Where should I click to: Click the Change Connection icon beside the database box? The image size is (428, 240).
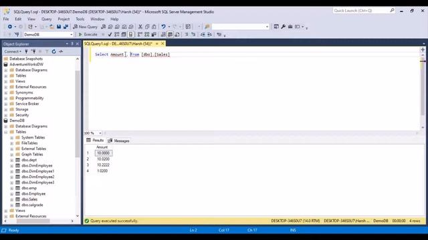17,35
